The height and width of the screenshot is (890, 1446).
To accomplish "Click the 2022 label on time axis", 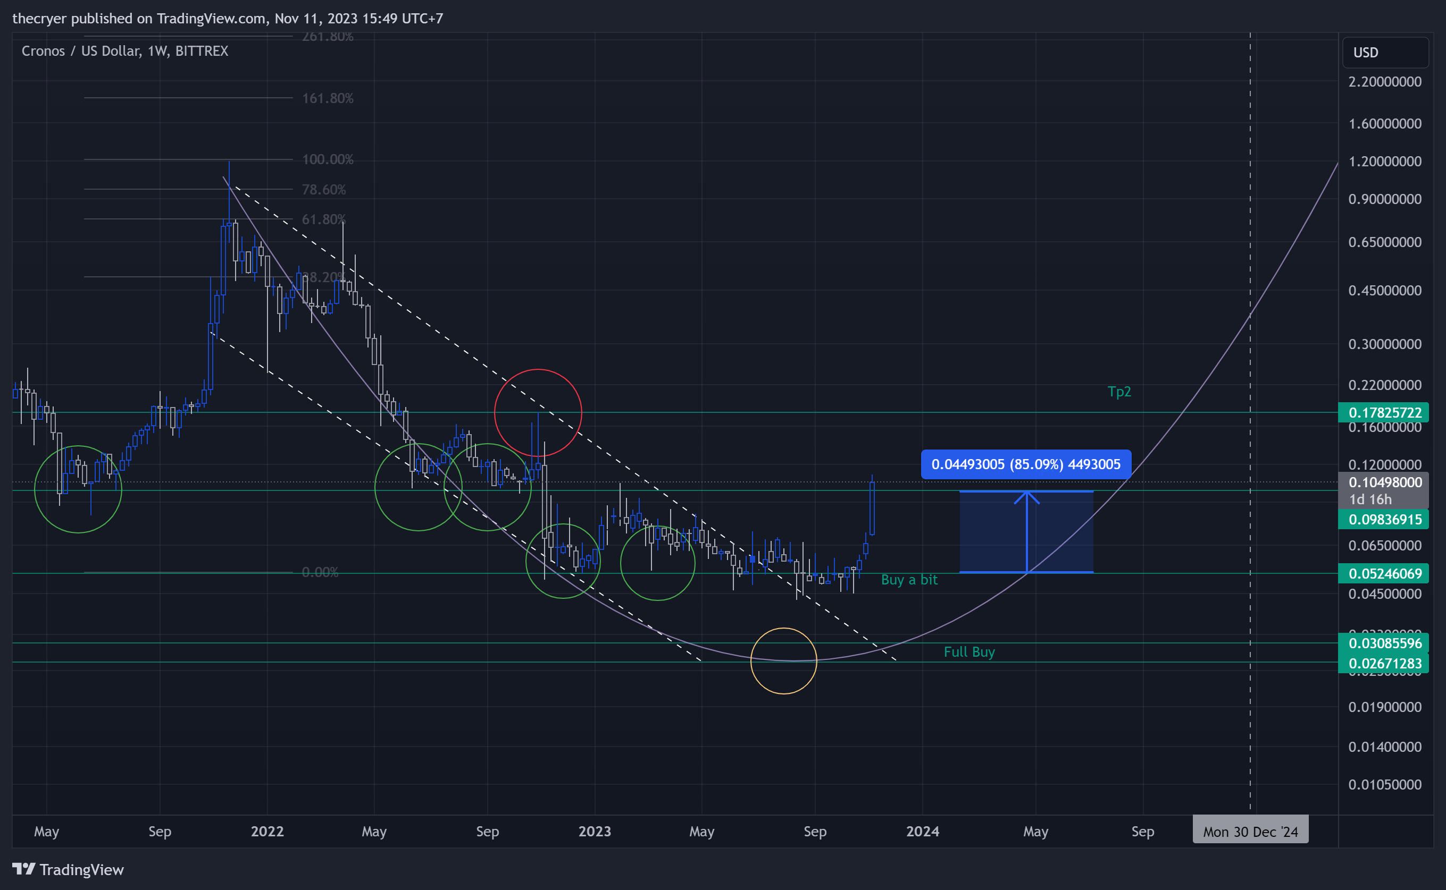I will pos(268,831).
